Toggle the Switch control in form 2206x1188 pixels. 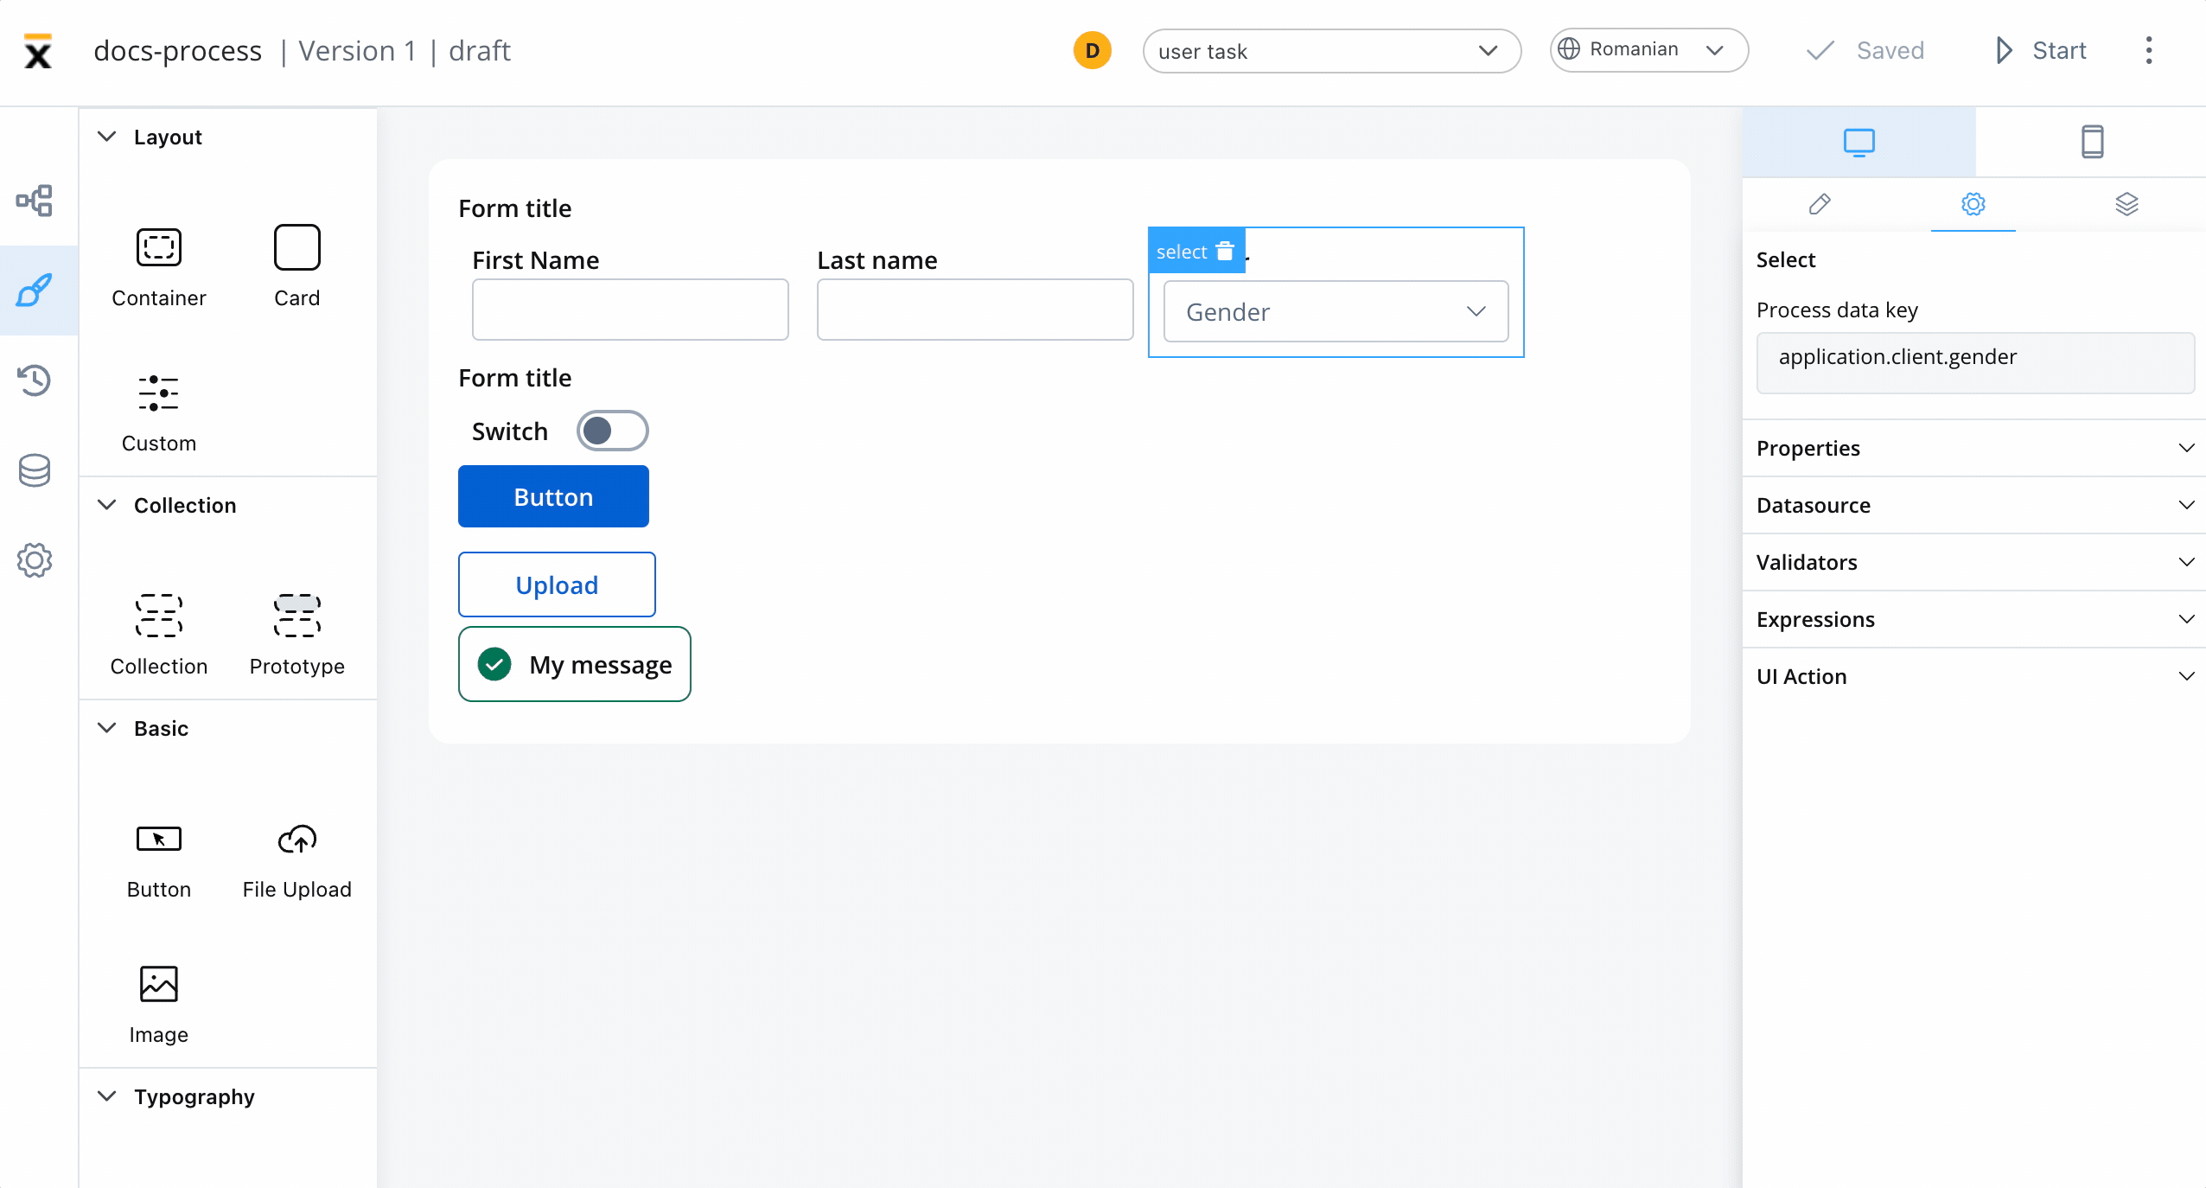click(x=612, y=431)
